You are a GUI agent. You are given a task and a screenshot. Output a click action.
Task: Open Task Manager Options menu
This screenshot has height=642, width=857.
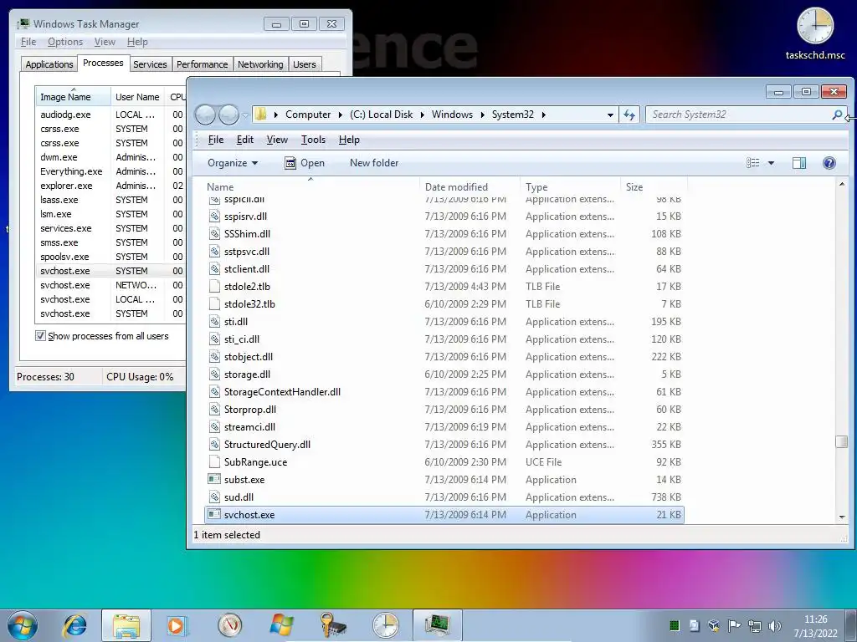pos(65,42)
